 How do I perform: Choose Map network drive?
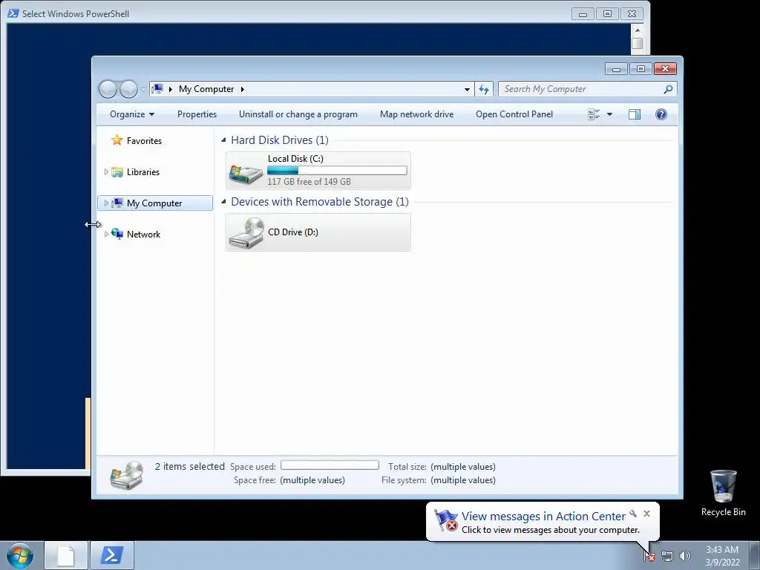tap(417, 114)
